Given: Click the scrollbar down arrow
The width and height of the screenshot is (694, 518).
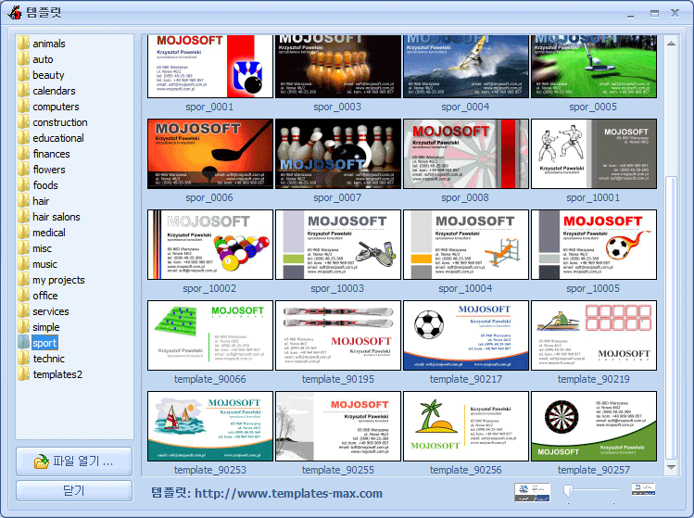Looking at the screenshot, I should pos(671,467).
